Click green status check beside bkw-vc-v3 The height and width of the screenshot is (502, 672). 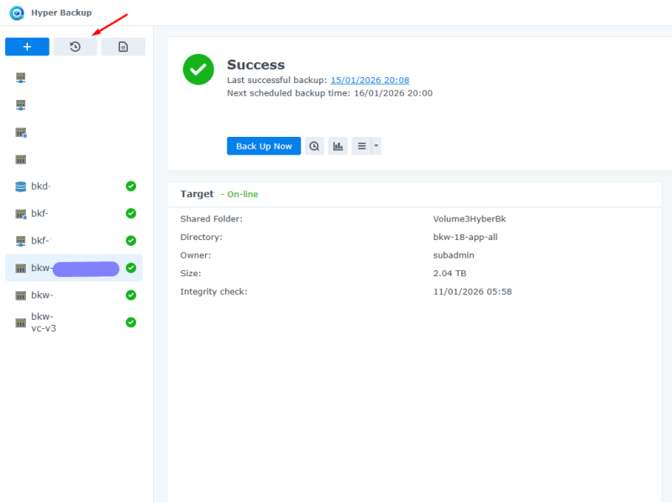(131, 322)
